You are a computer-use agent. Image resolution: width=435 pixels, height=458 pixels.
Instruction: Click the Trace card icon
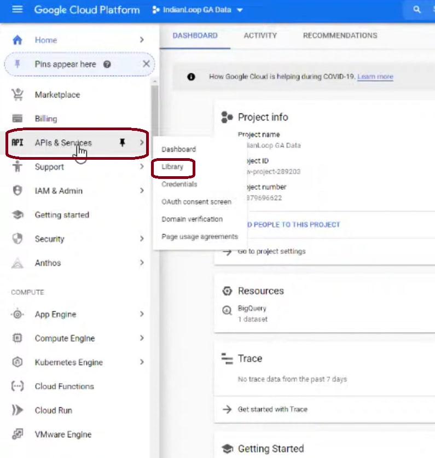point(227,359)
